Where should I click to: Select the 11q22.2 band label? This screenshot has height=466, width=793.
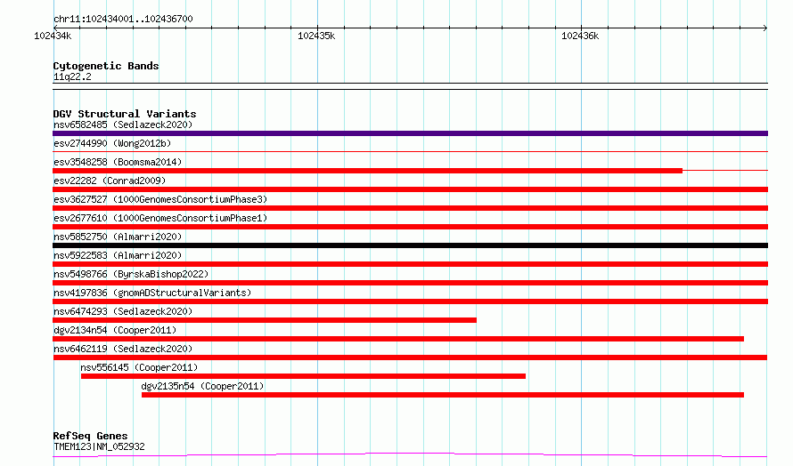72,76
